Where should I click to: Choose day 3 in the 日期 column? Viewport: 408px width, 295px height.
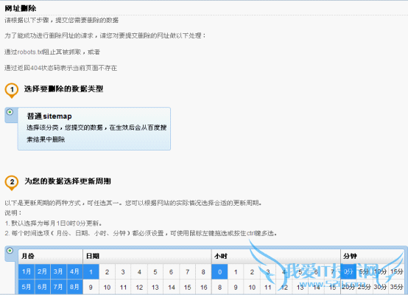(x=123, y=272)
